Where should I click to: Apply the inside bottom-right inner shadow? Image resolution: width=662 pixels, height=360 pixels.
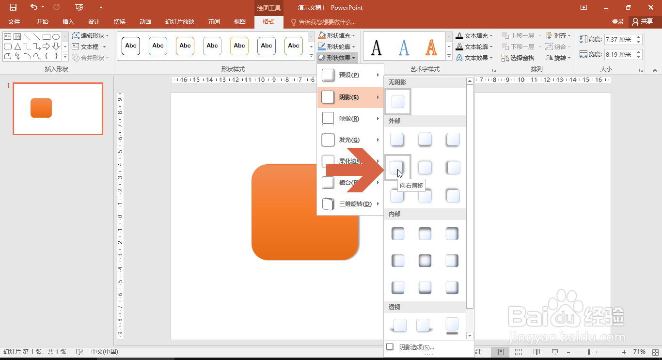tap(452, 288)
